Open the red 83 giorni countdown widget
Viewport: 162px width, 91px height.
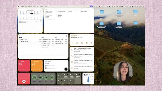click(24, 66)
